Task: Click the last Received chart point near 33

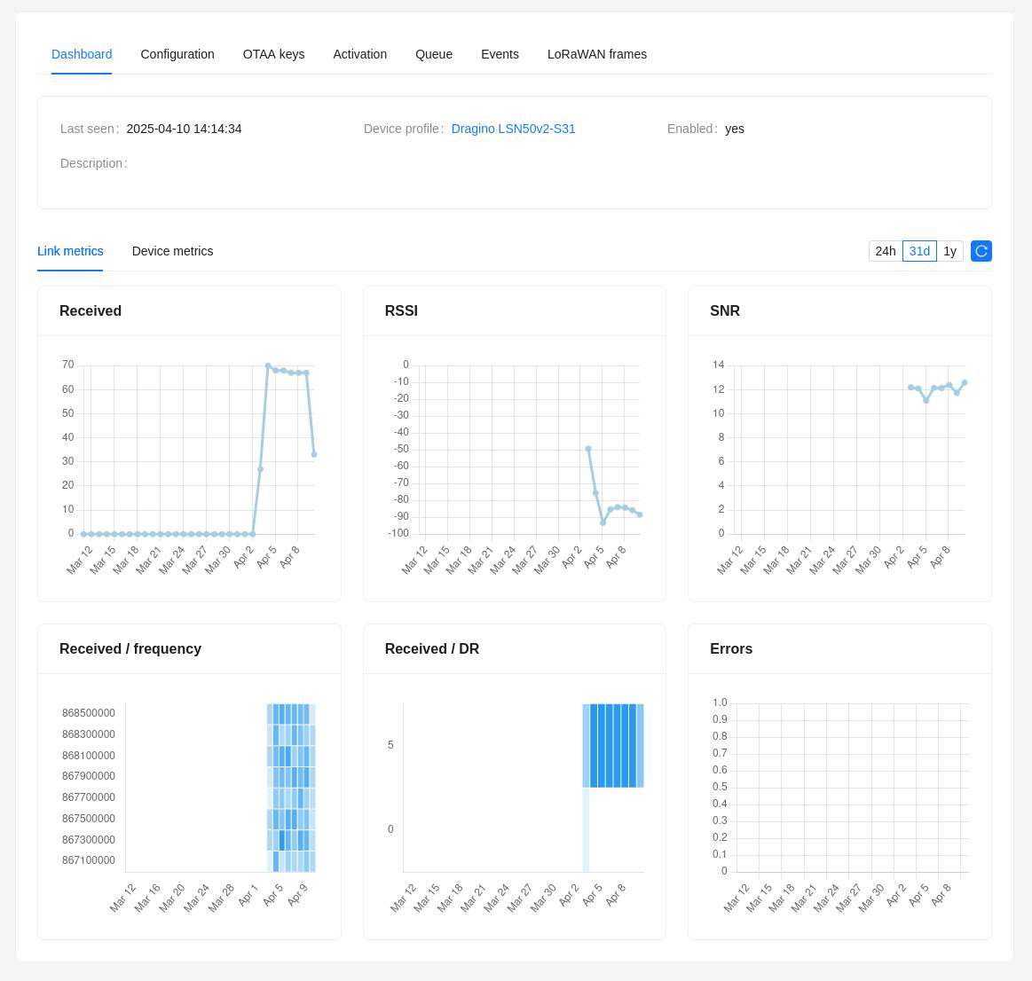Action: 314,455
